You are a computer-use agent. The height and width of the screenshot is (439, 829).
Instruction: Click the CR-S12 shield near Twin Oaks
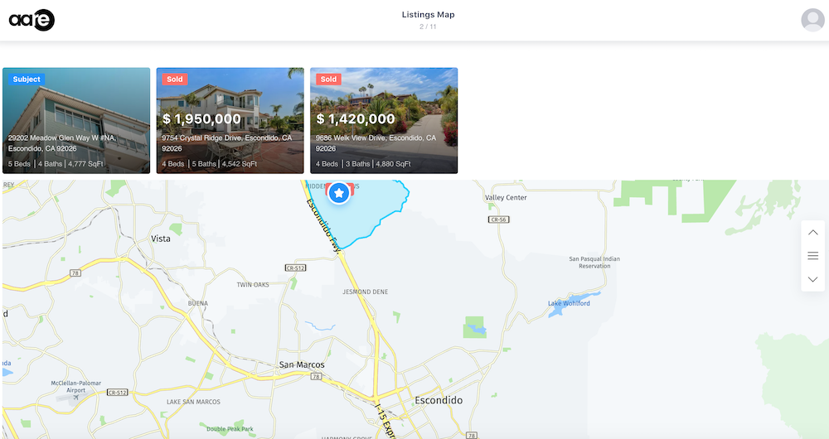pos(296,268)
